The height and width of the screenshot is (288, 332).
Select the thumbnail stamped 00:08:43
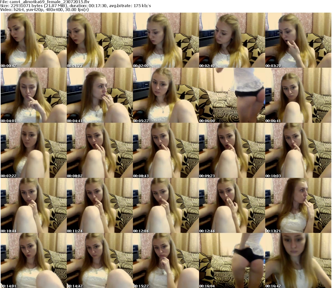[166, 150]
